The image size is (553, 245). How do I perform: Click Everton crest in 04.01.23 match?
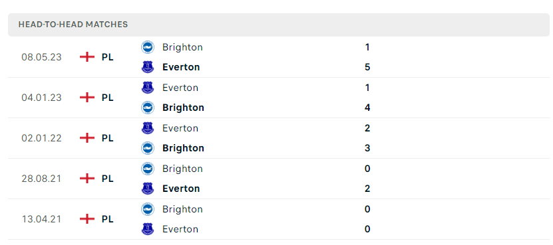coord(148,88)
